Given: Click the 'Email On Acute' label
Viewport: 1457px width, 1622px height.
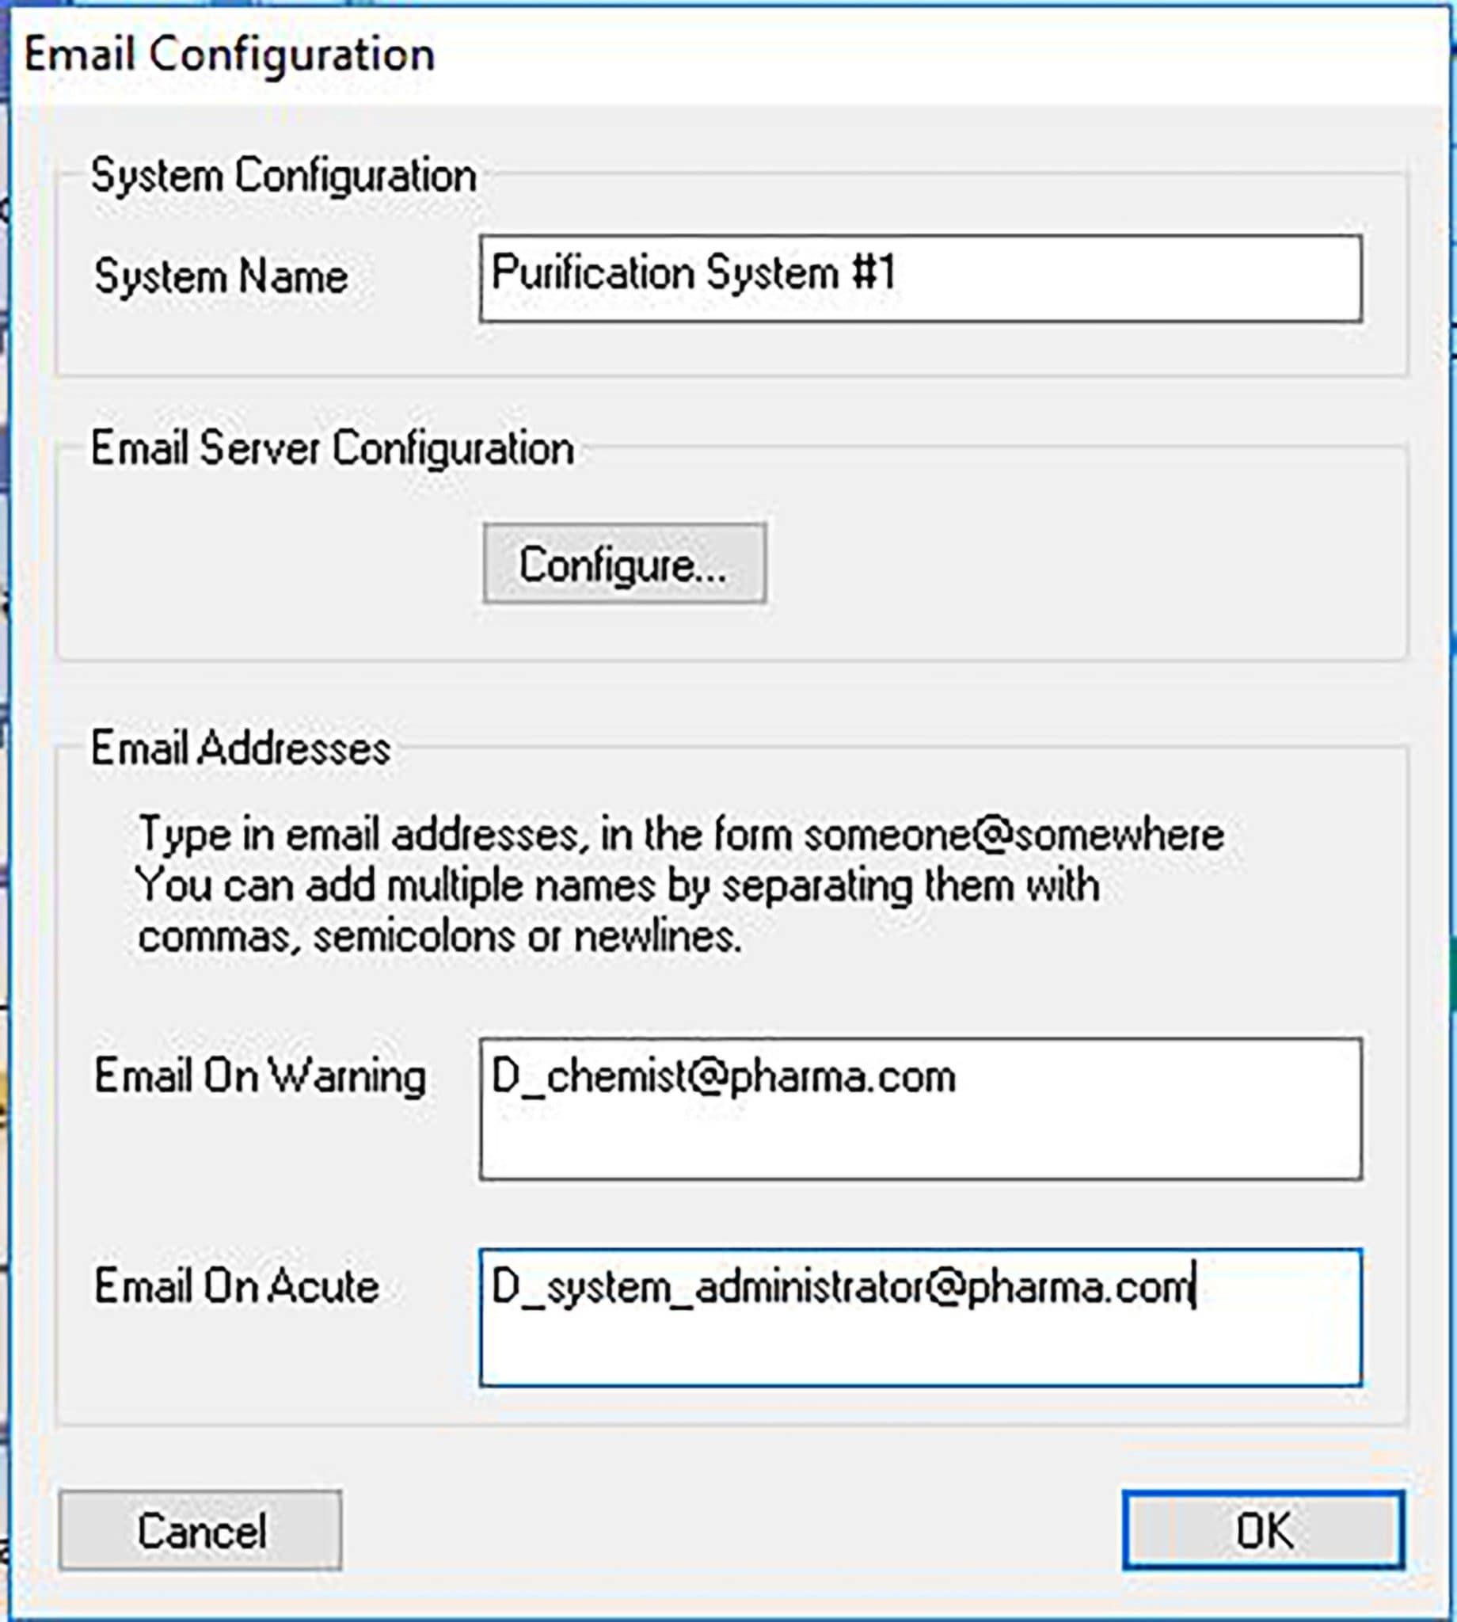Looking at the screenshot, I should click(237, 1286).
